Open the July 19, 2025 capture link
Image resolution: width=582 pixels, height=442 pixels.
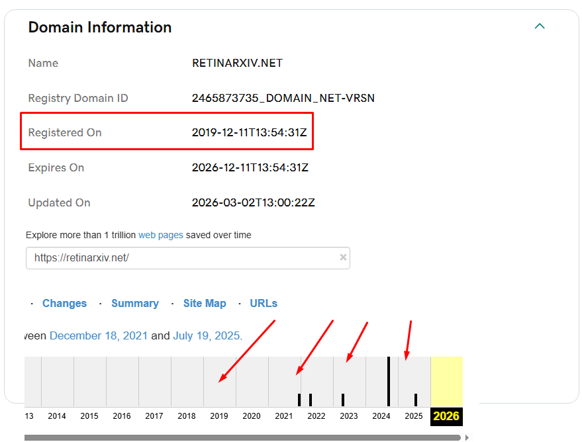(x=206, y=335)
